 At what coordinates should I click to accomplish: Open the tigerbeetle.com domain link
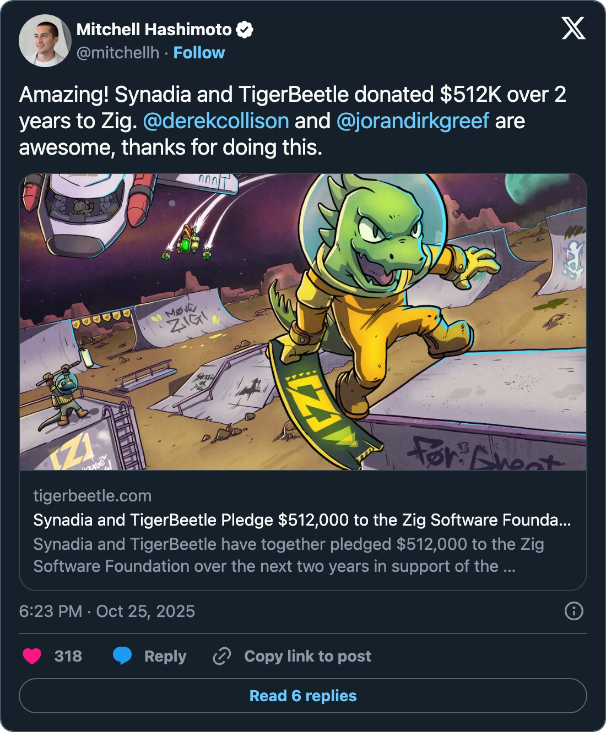93,496
